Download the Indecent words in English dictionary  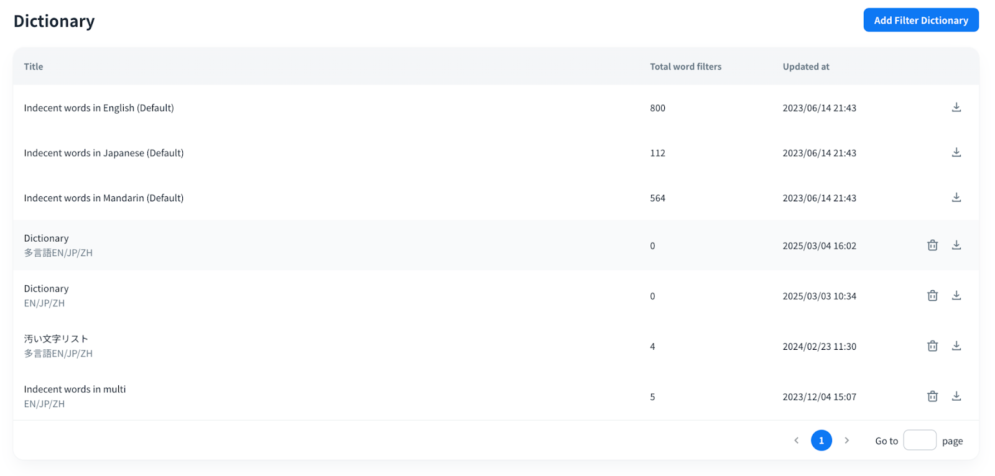[x=956, y=108]
